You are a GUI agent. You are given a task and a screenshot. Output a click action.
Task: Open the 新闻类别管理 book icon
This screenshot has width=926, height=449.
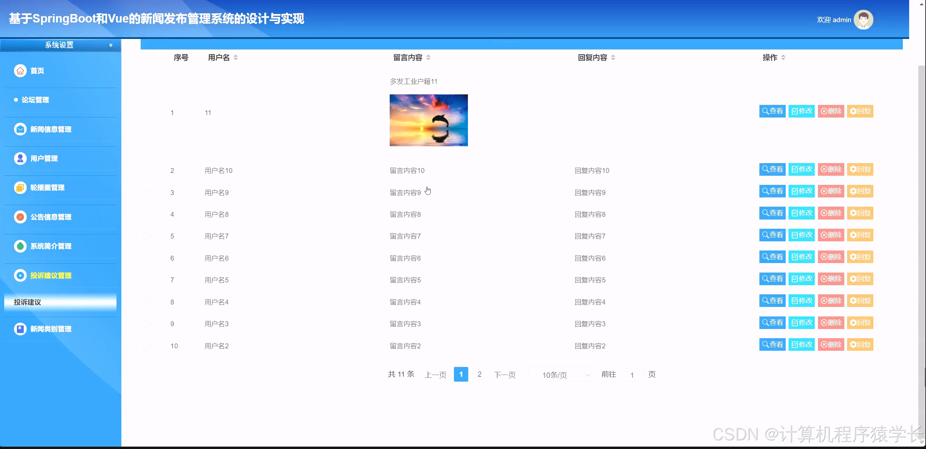[20, 329]
